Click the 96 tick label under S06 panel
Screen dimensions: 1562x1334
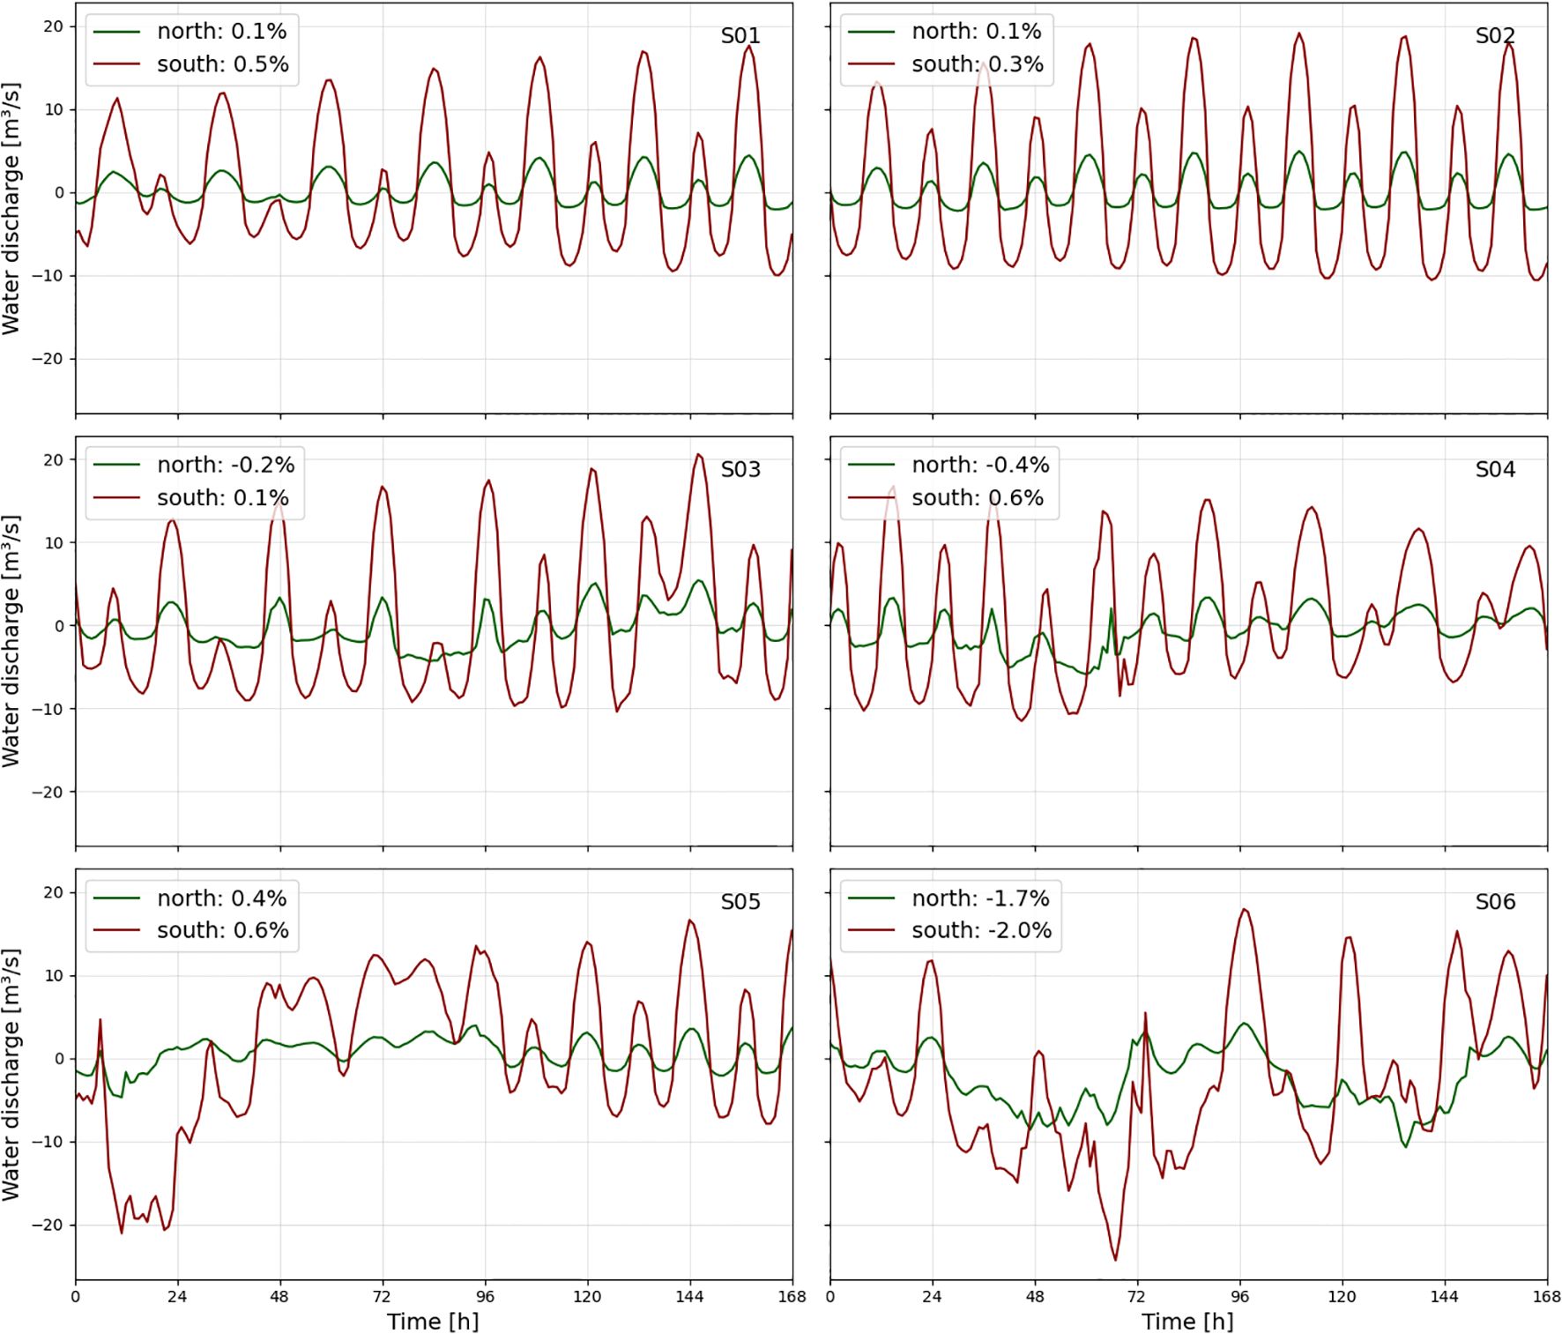(1239, 1296)
